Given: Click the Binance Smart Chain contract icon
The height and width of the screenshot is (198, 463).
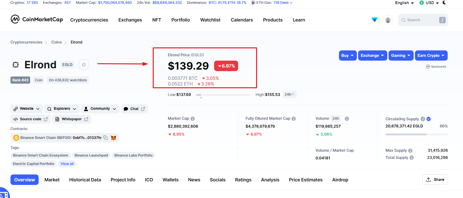Looking at the screenshot, I should coord(16,138).
